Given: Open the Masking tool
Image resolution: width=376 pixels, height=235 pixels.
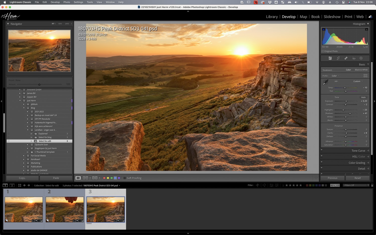Looking at the screenshot, I should 361,58.
